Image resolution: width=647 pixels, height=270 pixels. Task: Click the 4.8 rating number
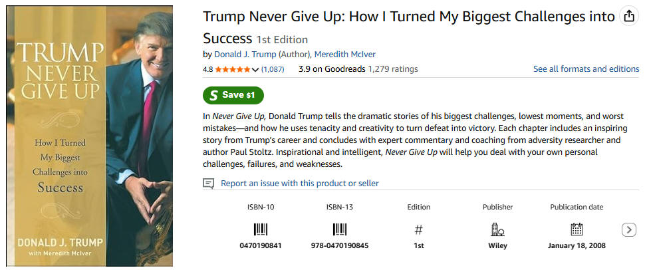coord(207,69)
